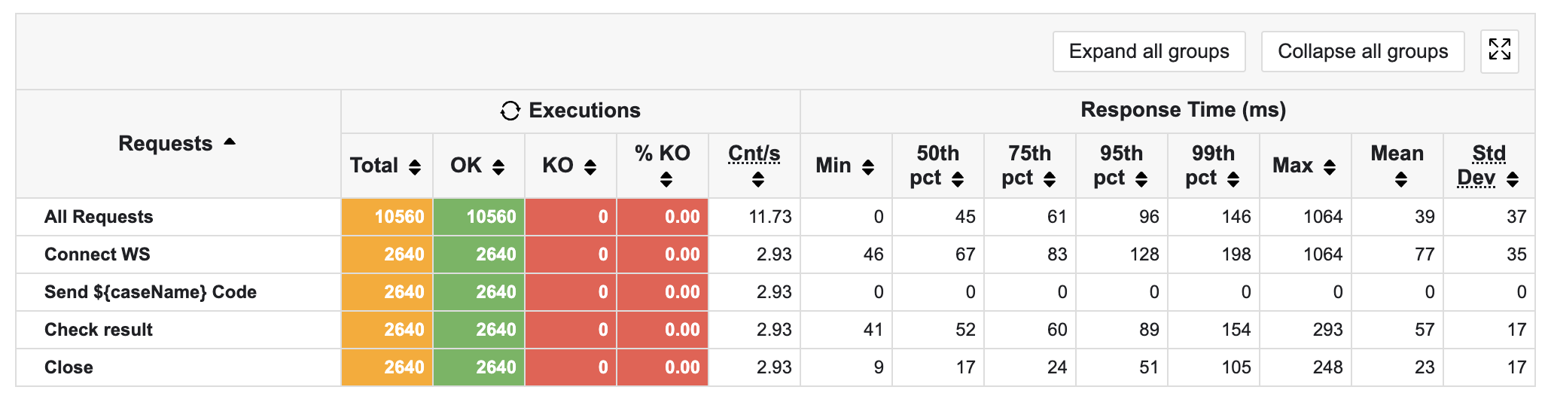The height and width of the screenshot is (396, 1548).
Task: Sort by 99th percentile arrows
Action: [x=1233, y=179]
